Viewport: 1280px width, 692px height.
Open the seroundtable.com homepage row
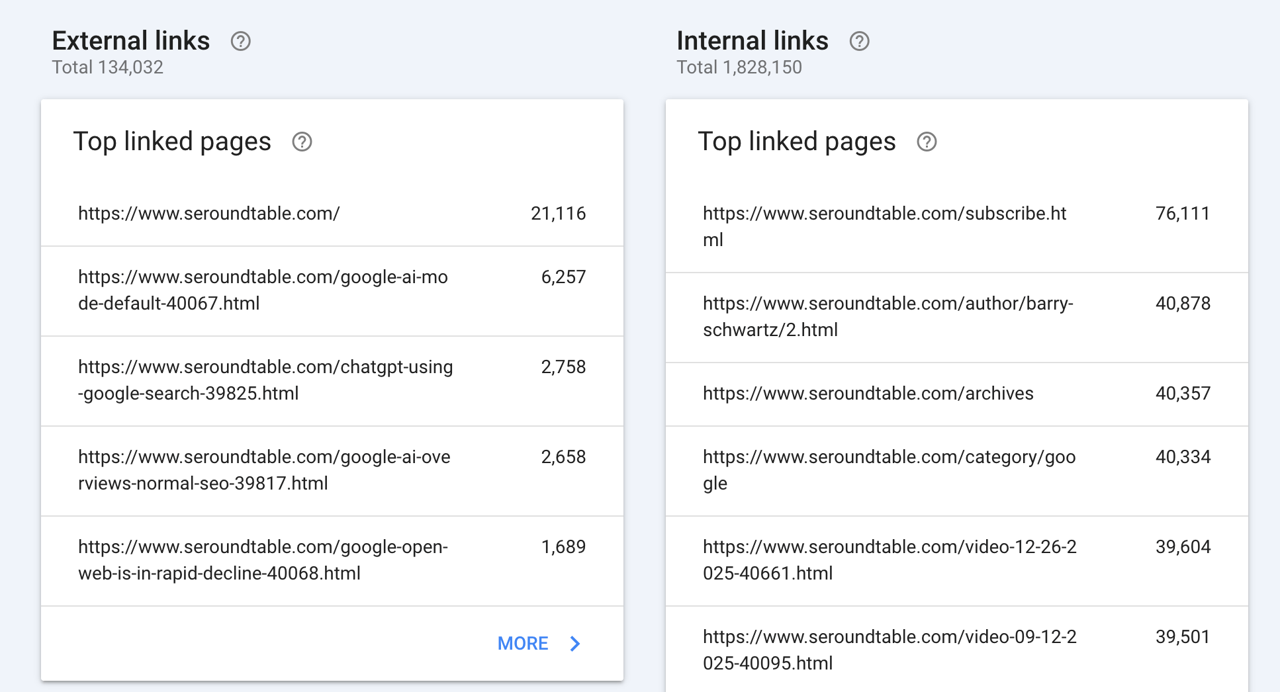208,214
